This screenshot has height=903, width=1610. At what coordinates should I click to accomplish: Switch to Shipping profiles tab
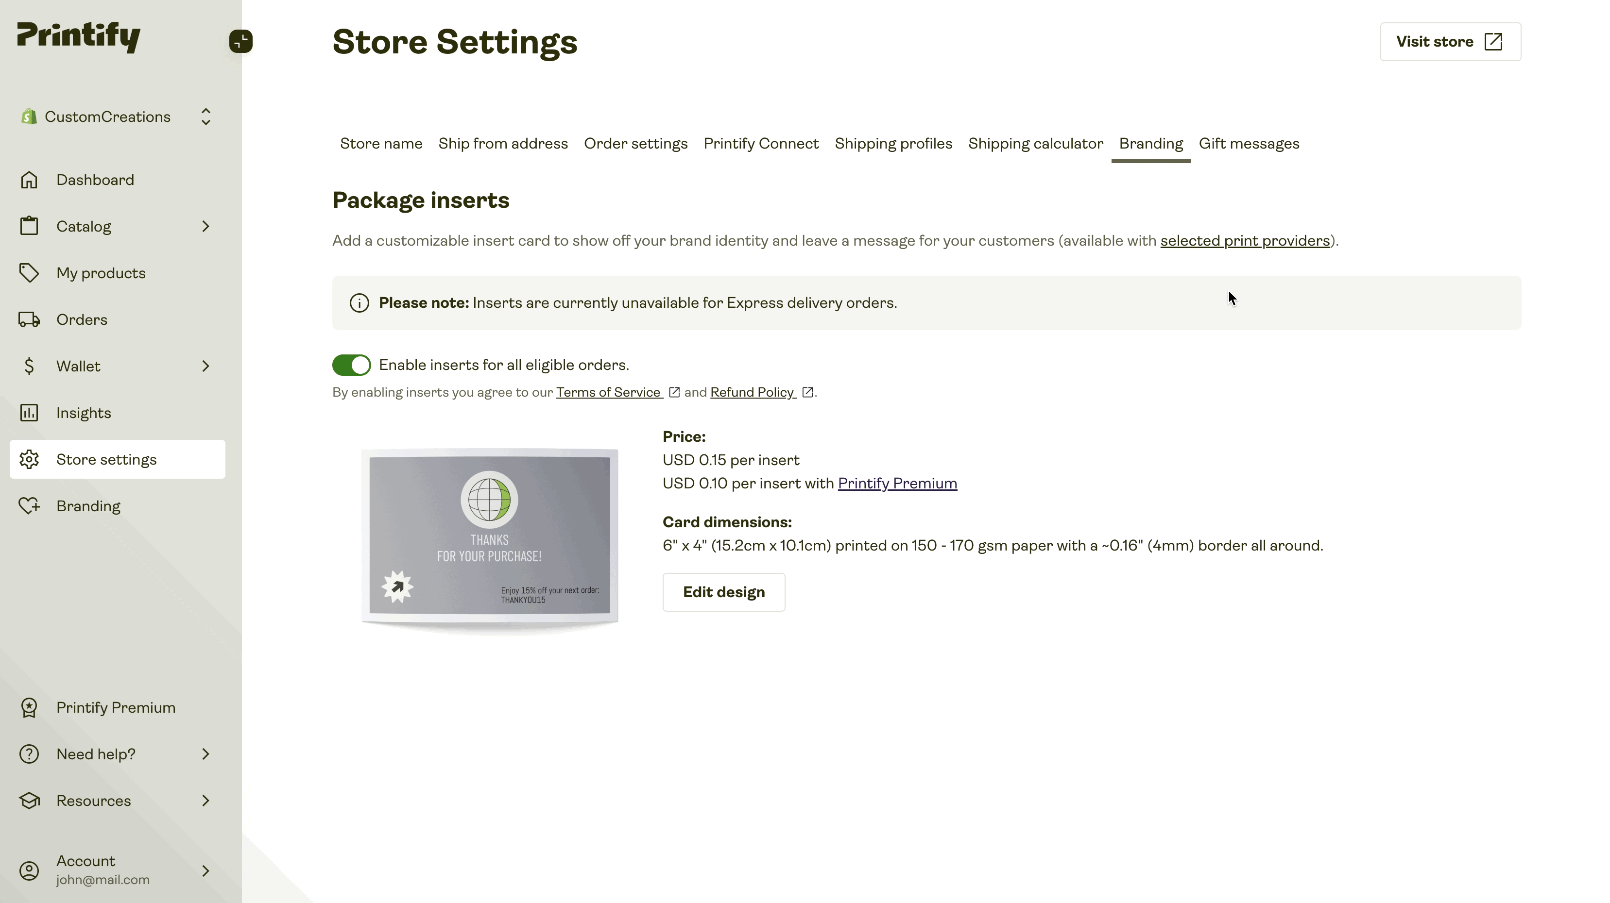tap(893, 143)
